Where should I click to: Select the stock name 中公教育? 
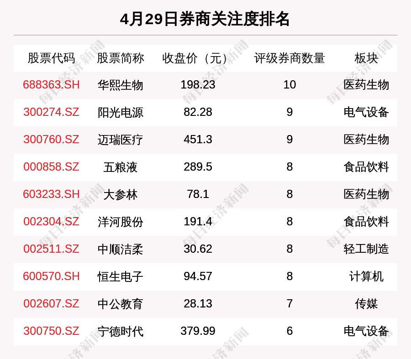(x=120, y=304)
